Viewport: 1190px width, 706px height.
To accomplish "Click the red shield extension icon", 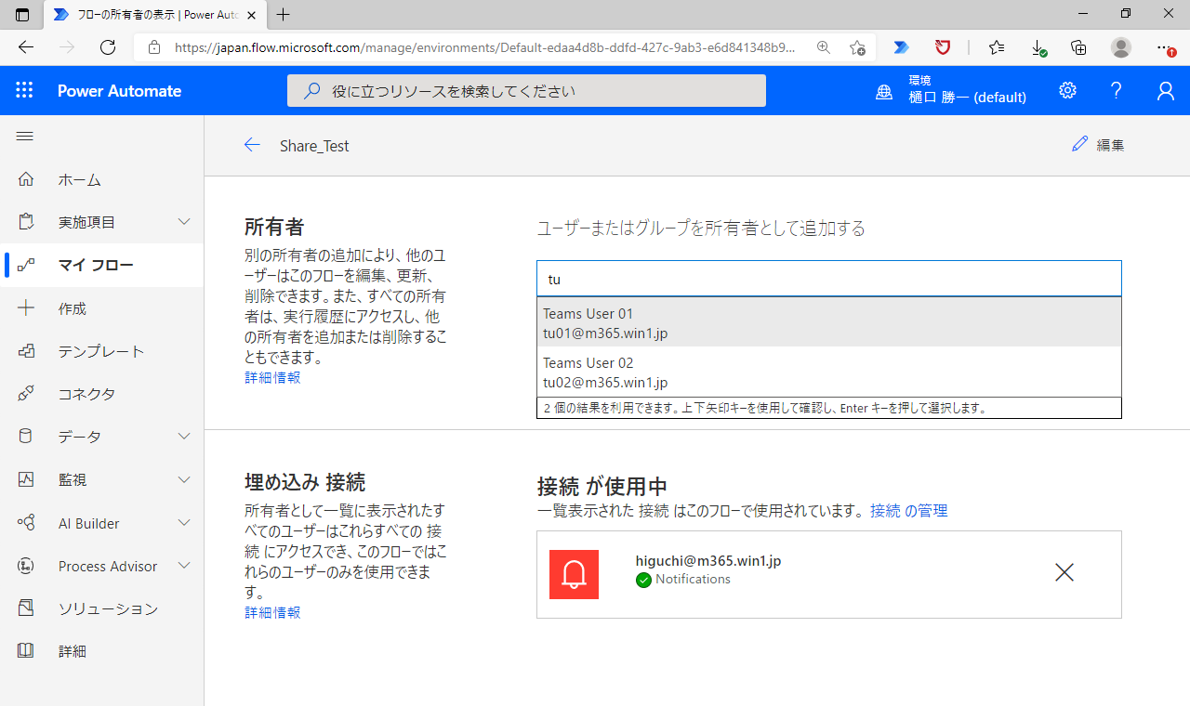I will click(943, 47).
